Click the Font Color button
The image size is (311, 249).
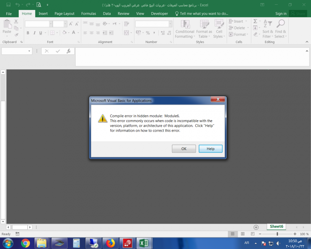coord(74,33)
